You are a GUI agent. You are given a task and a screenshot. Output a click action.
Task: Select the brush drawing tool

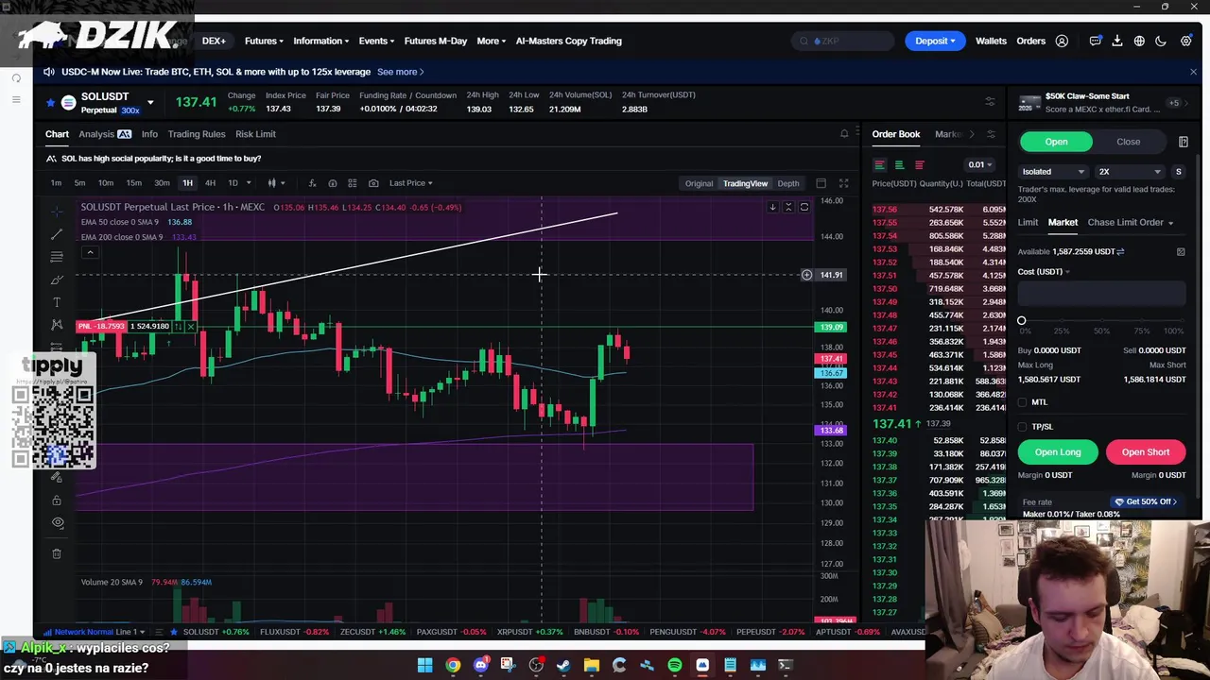pyautogui.click(x=57, y=280)
